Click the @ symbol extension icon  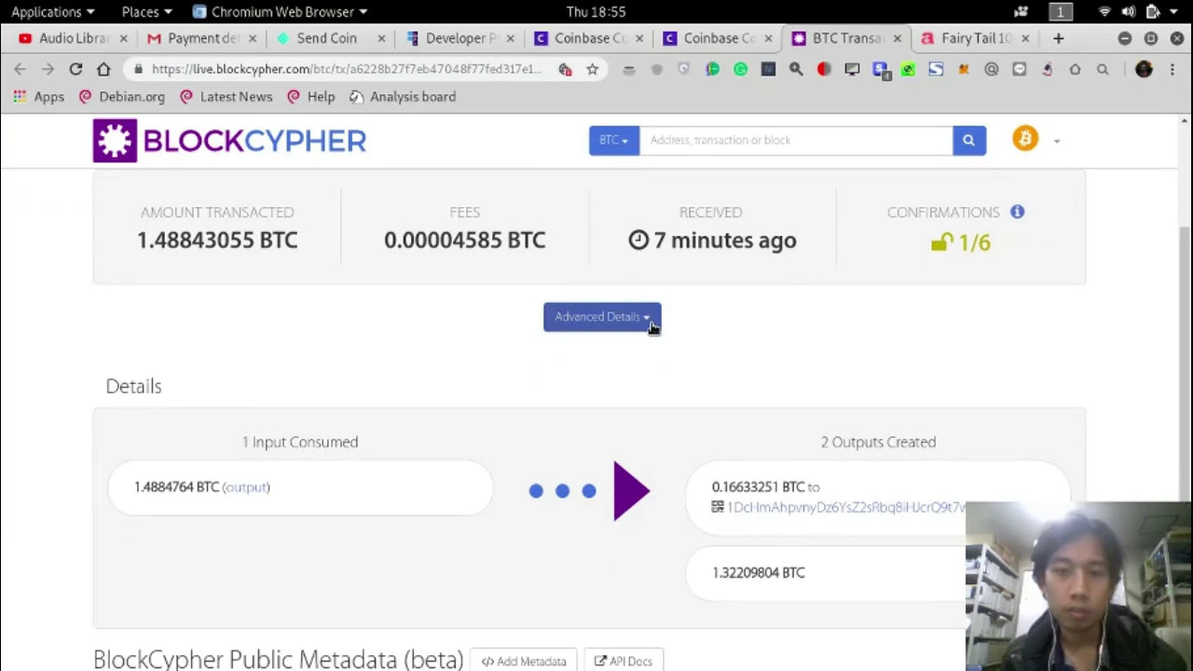click(x=992, y=69)
